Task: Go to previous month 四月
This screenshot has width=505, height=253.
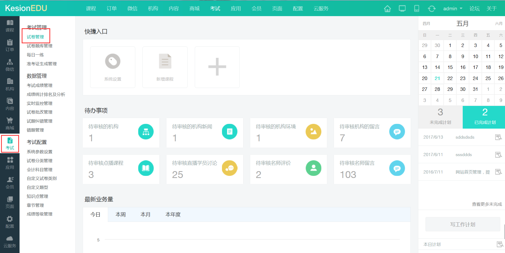Action: 426,24
